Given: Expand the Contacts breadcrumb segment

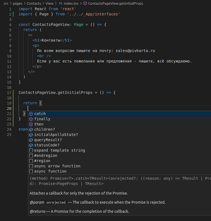Looking at the screenshot, I should tap(34, 4).
